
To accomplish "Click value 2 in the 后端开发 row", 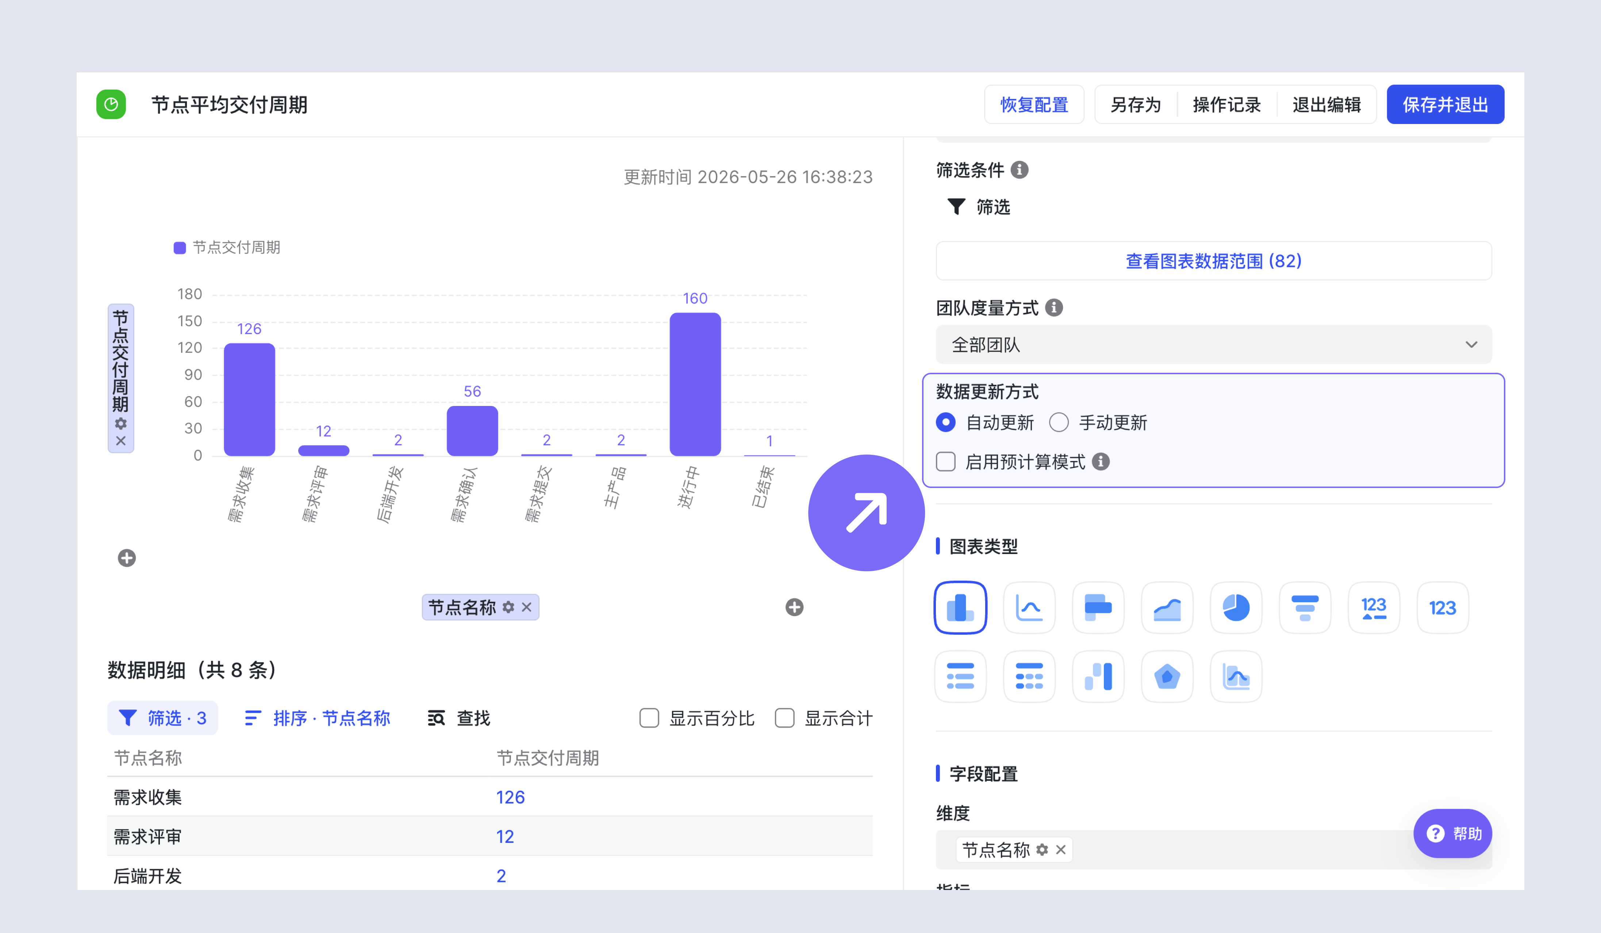I will (501, 876).
